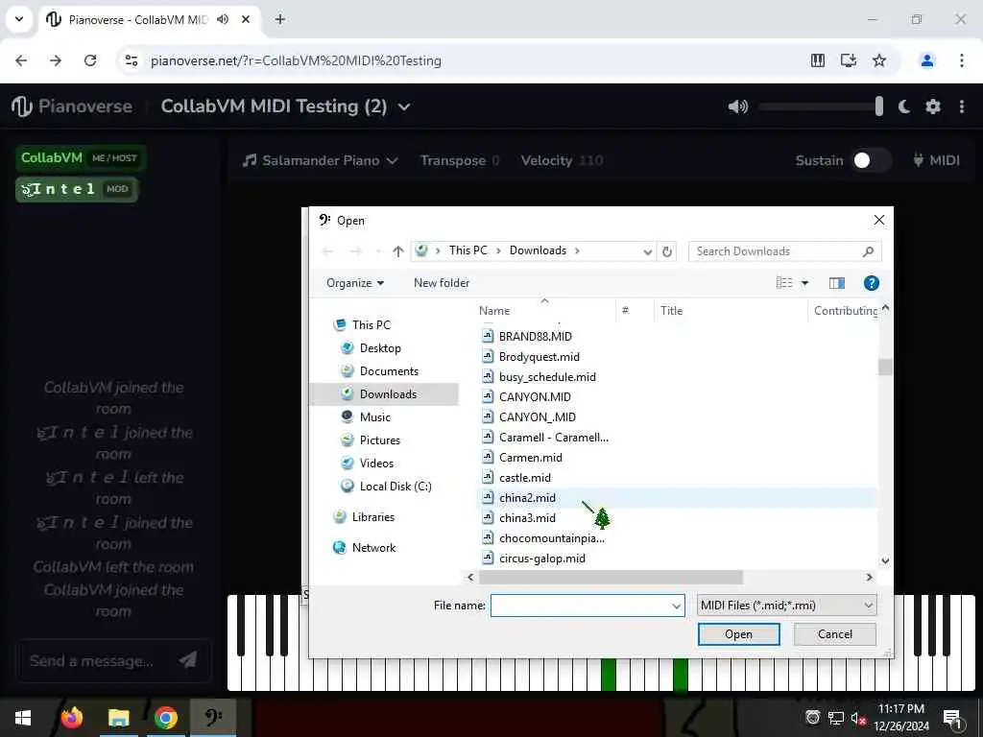Open Firefox from the taskbar

click(x=71, y=717)
